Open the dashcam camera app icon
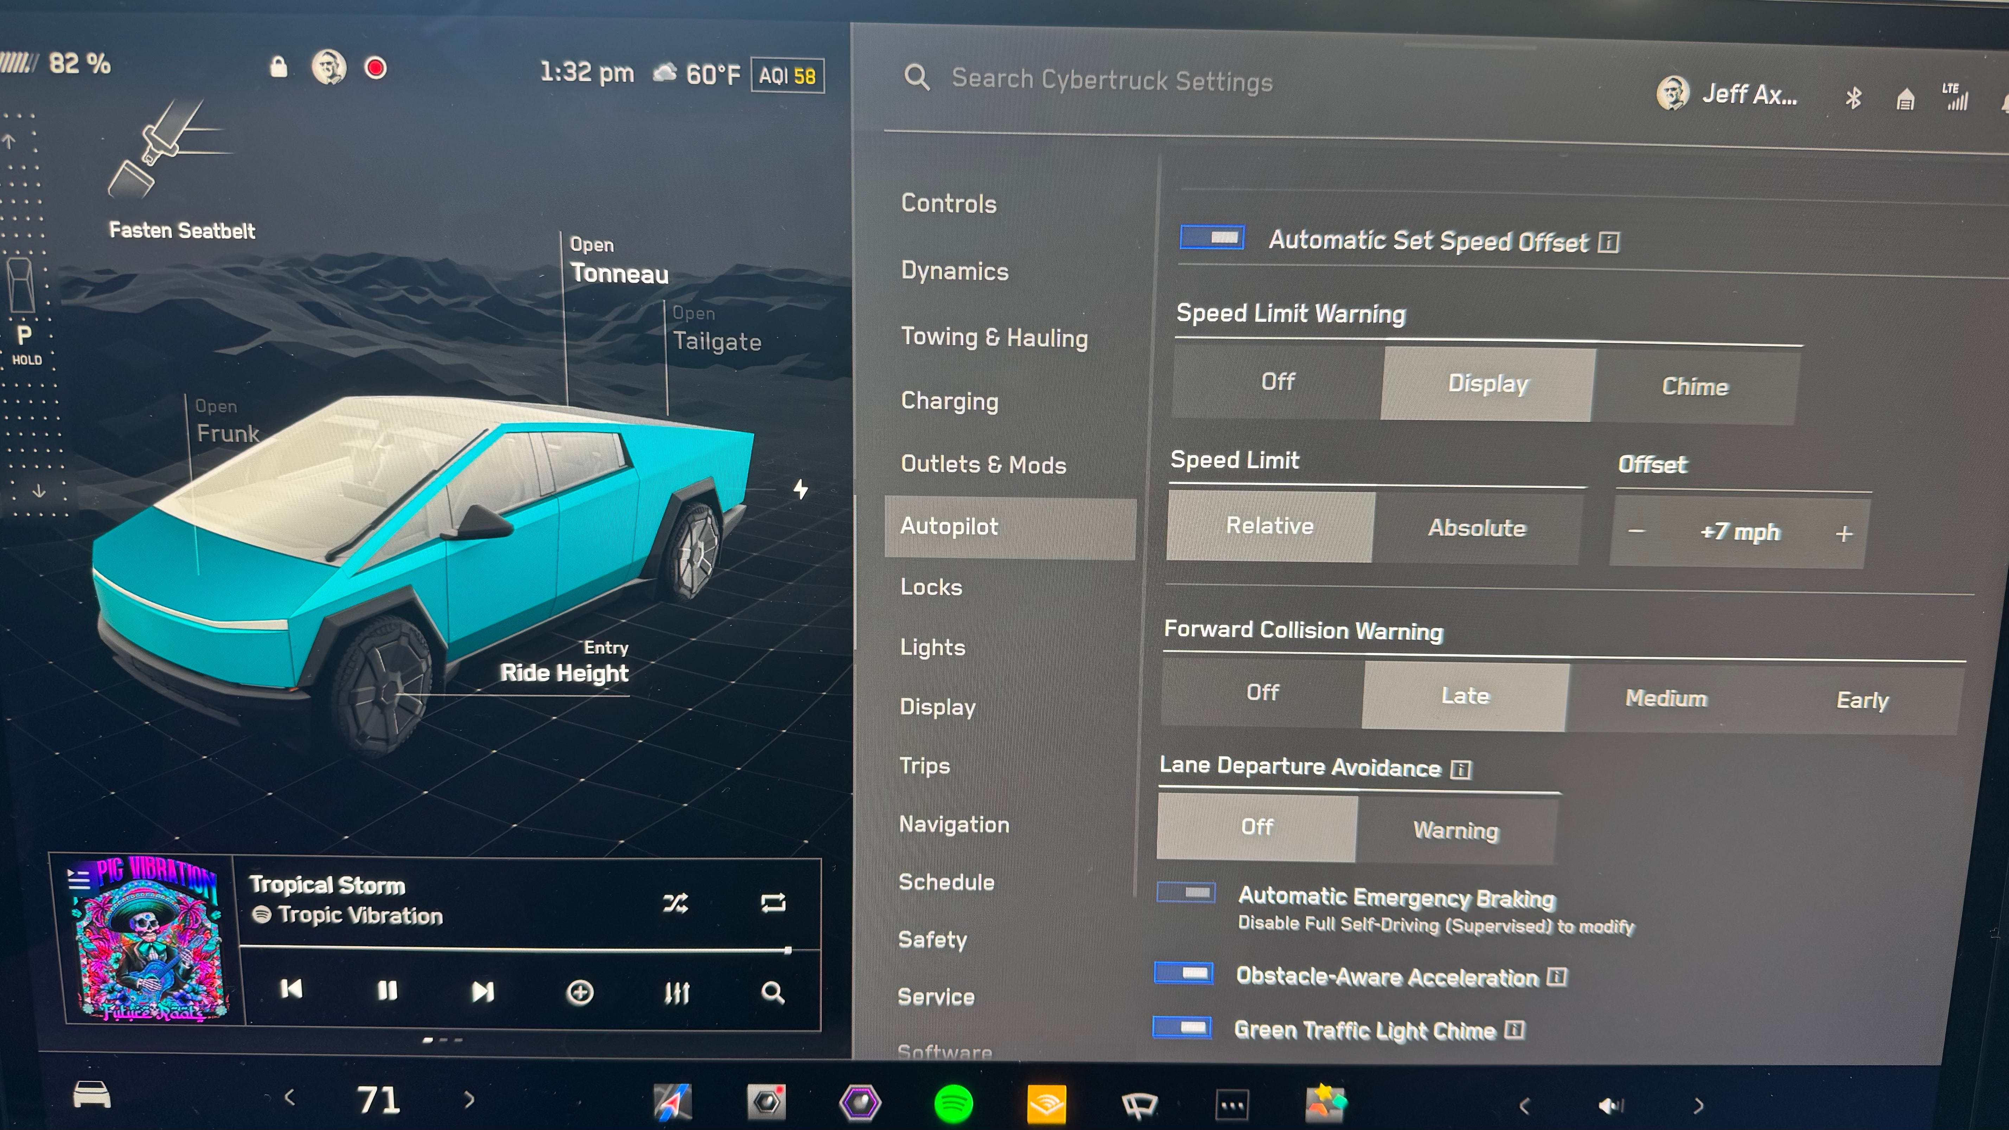Screen dimensions: 2009x1130 pyautogui.click(x=767, y=1102)
